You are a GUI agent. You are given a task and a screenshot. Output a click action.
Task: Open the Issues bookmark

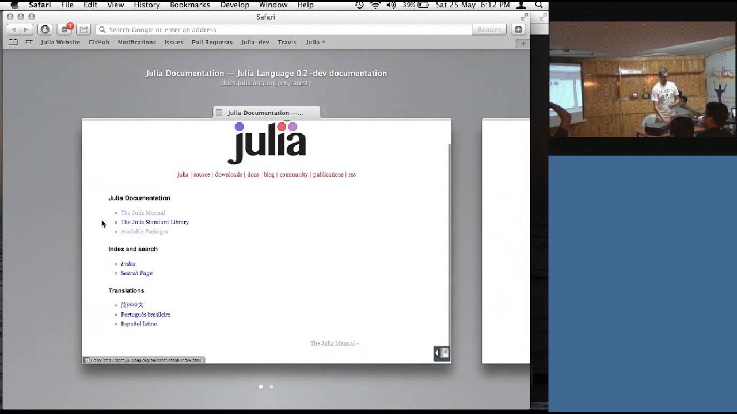click(174, 43)
